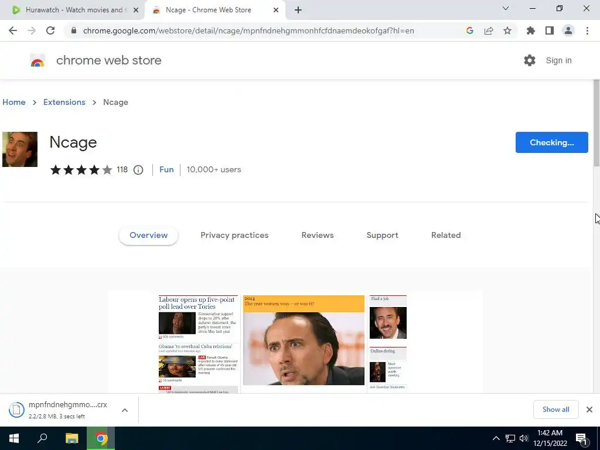This screenshot has height=450, width=600.
Task: Open the Google icon in address bar
Action: pos(470,30)
